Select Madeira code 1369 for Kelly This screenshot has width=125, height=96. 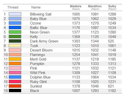pyautogui.click(x=76, y=37)
